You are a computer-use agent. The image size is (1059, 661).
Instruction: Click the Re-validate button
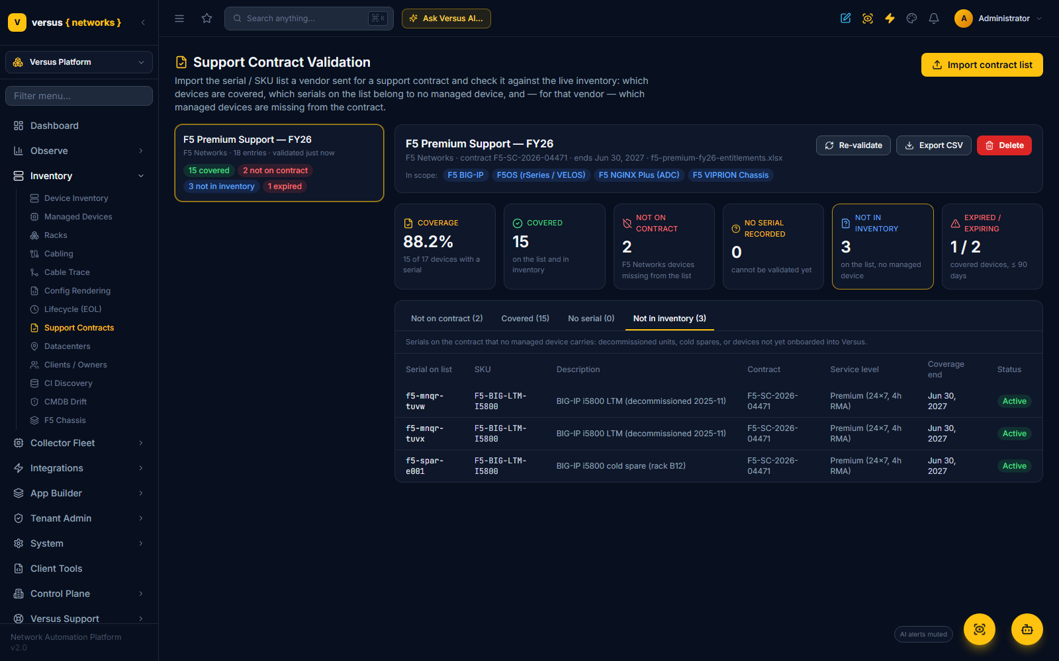pos(853,145)
